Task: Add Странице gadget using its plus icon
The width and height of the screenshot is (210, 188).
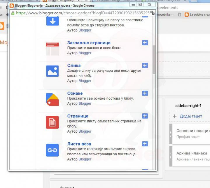Action: [145, 116]
